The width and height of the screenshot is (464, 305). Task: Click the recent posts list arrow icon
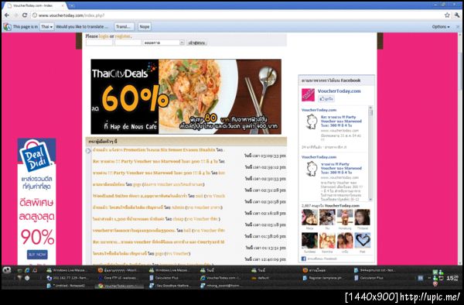(x=88, y=151)
